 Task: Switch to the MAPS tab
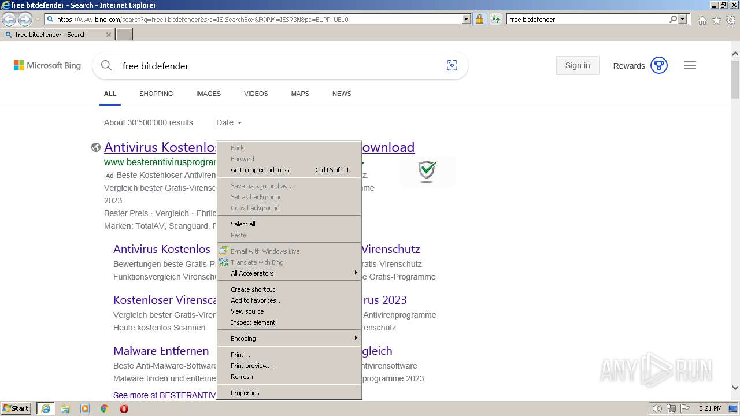[x=300, y=94]
